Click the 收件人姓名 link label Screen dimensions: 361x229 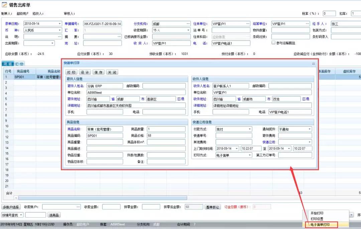pos(202,86)
